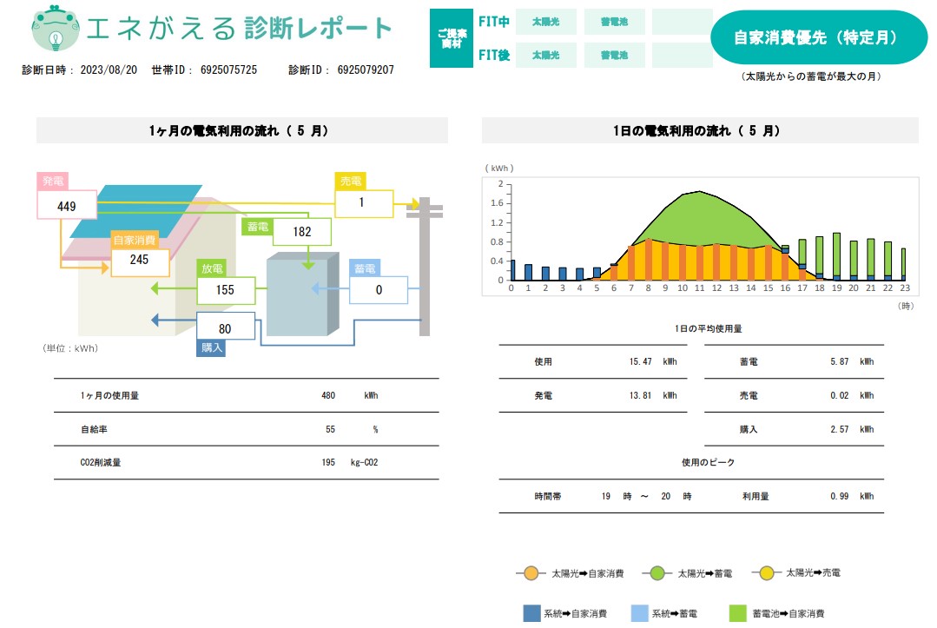
Task: Click the ご提案商材 label block
Action: coord(452,38)
